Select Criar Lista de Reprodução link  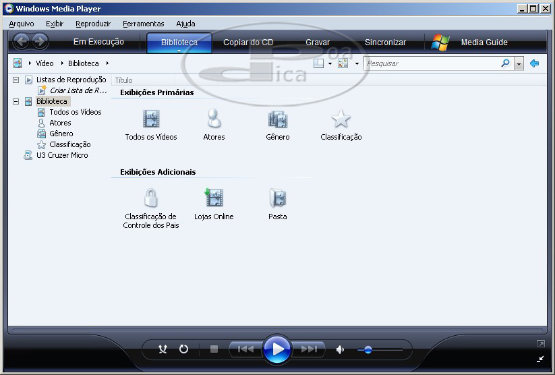click(x=78, y=90)
